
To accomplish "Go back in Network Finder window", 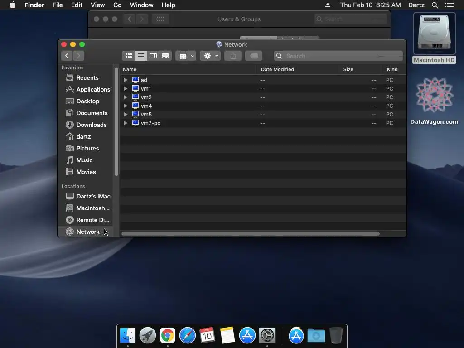I will (67, 56).
